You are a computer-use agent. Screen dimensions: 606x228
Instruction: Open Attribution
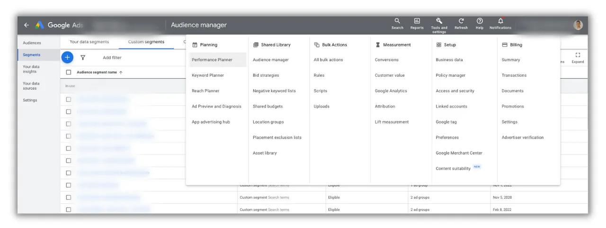click(x=385, y=107)
